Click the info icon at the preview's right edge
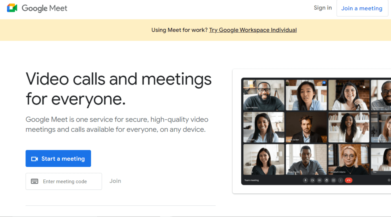Image resolution: width=391 pixels, height=217 pixels. tap(389, 180)
